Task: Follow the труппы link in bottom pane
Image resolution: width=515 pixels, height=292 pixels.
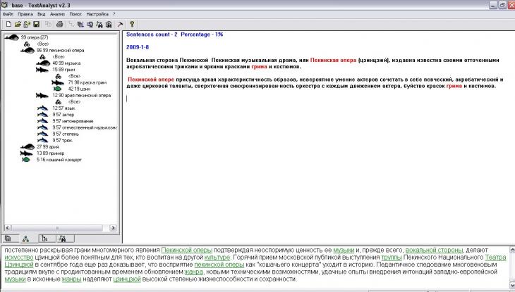Action: (392, 258)
